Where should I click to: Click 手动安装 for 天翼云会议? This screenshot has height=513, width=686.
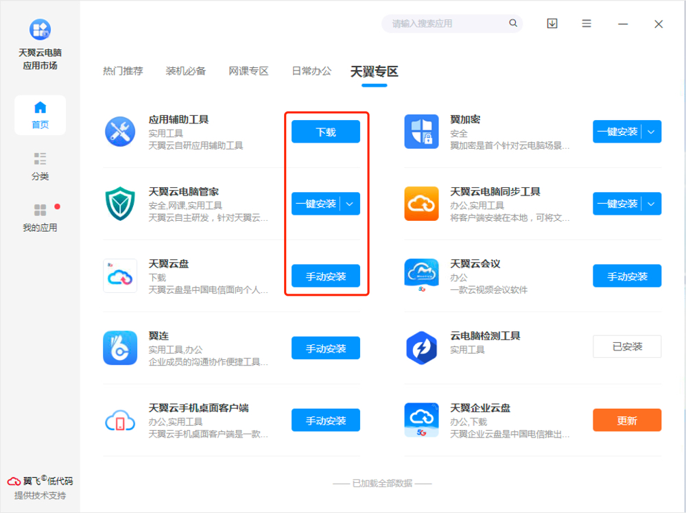pyautogui.click(x=628, y=276)
